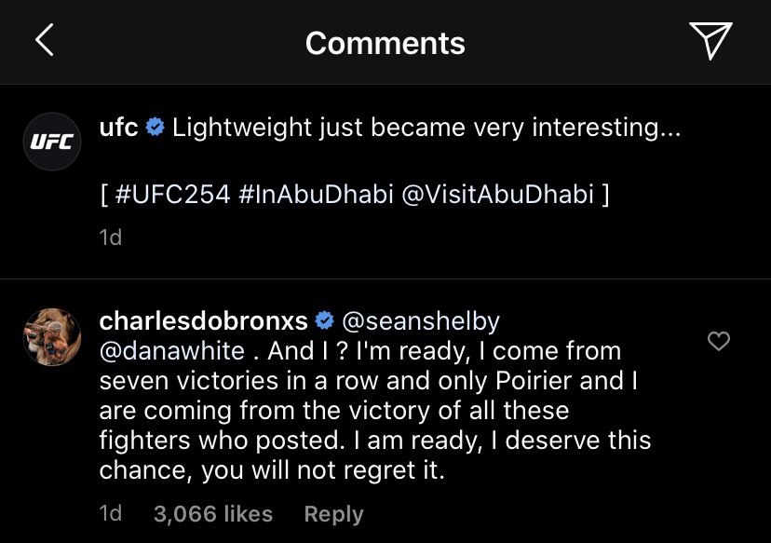
Task: Tap the verified badge beside charlesdobronxs
Action: (325, 321)
